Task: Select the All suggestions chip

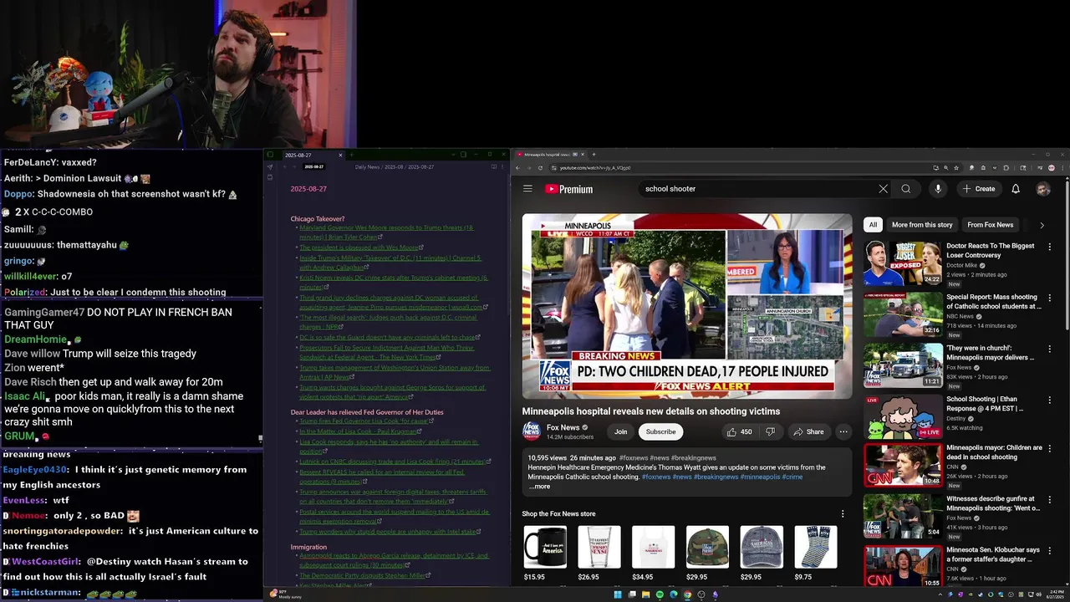Action: (873, 225)
